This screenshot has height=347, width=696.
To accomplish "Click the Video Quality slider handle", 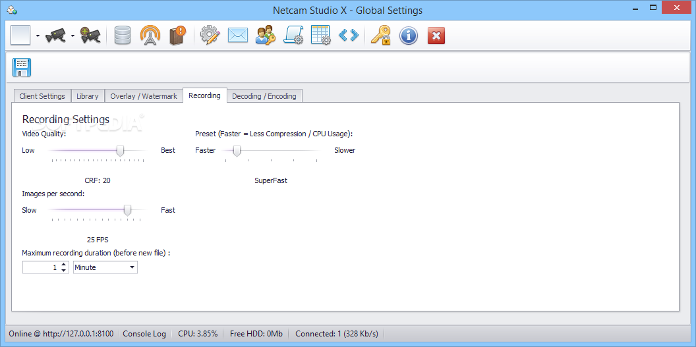I will (120, 151).
